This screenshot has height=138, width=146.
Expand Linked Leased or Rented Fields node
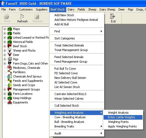click(x=5, y=38)
